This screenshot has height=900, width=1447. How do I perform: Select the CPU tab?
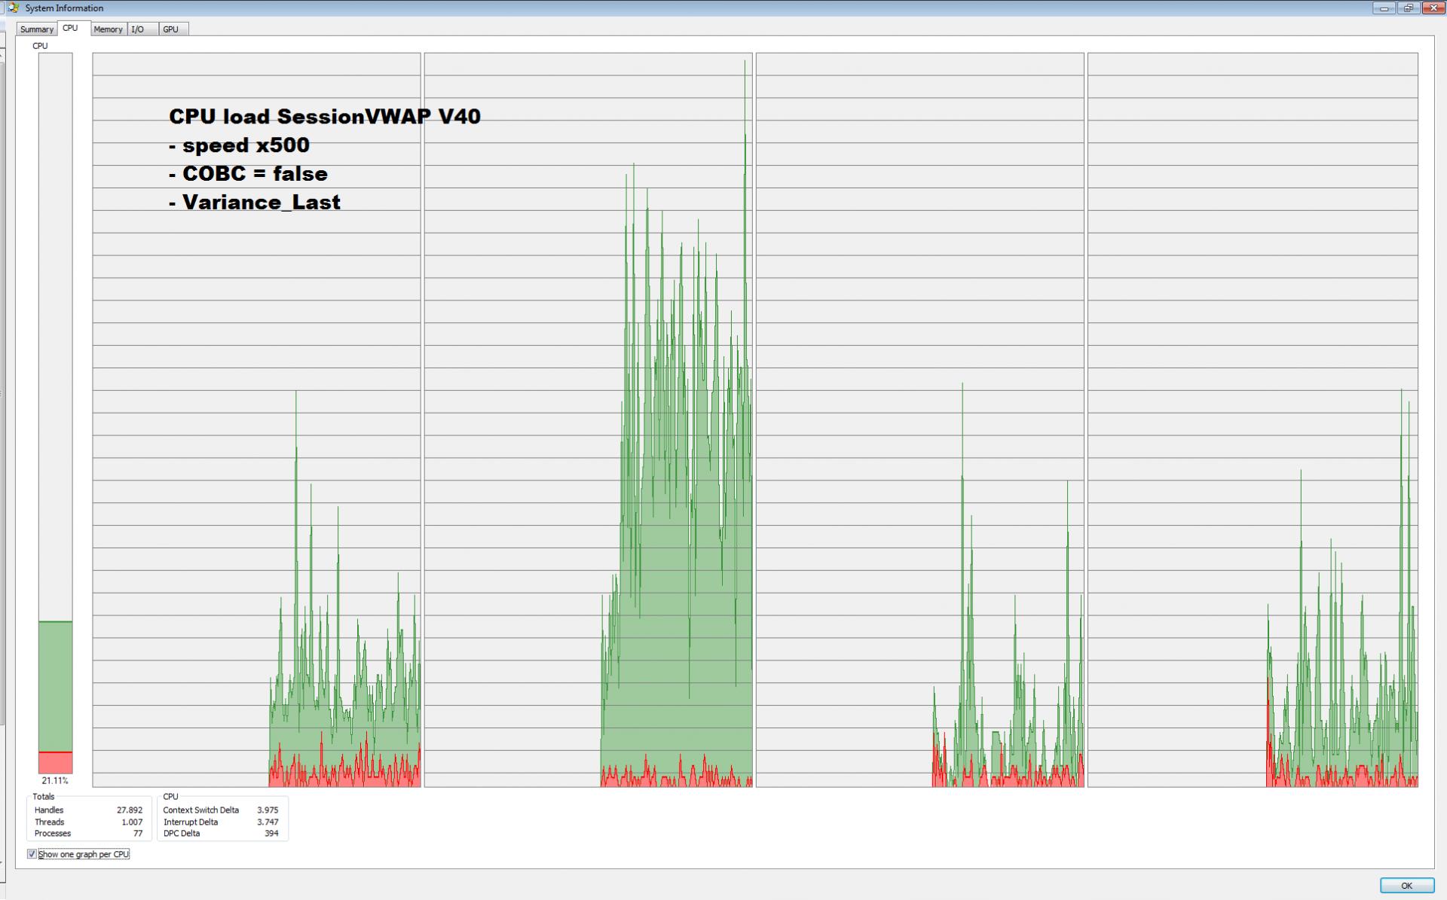(70, 28)
